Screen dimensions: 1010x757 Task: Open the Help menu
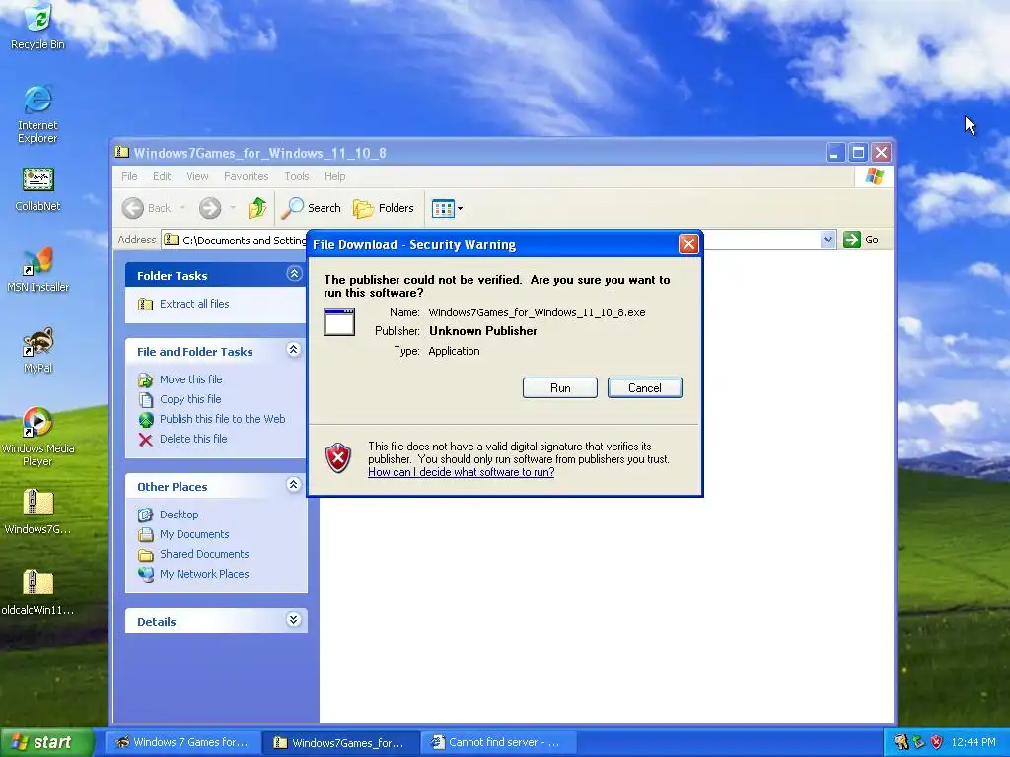click(334, 176)
